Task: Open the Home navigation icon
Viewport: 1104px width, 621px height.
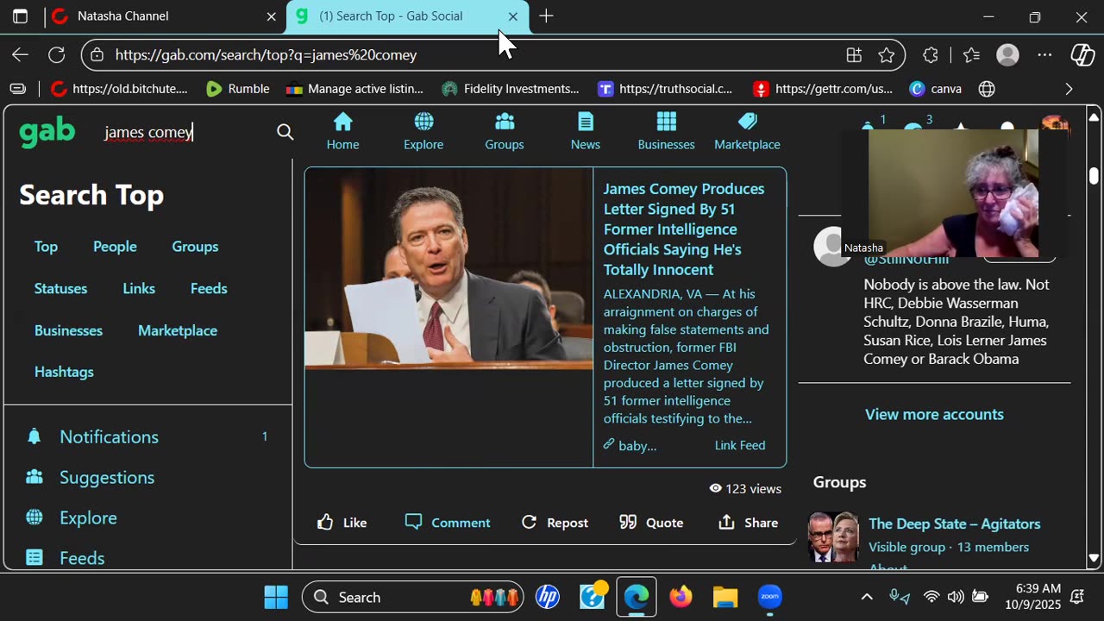Action: 342,131
